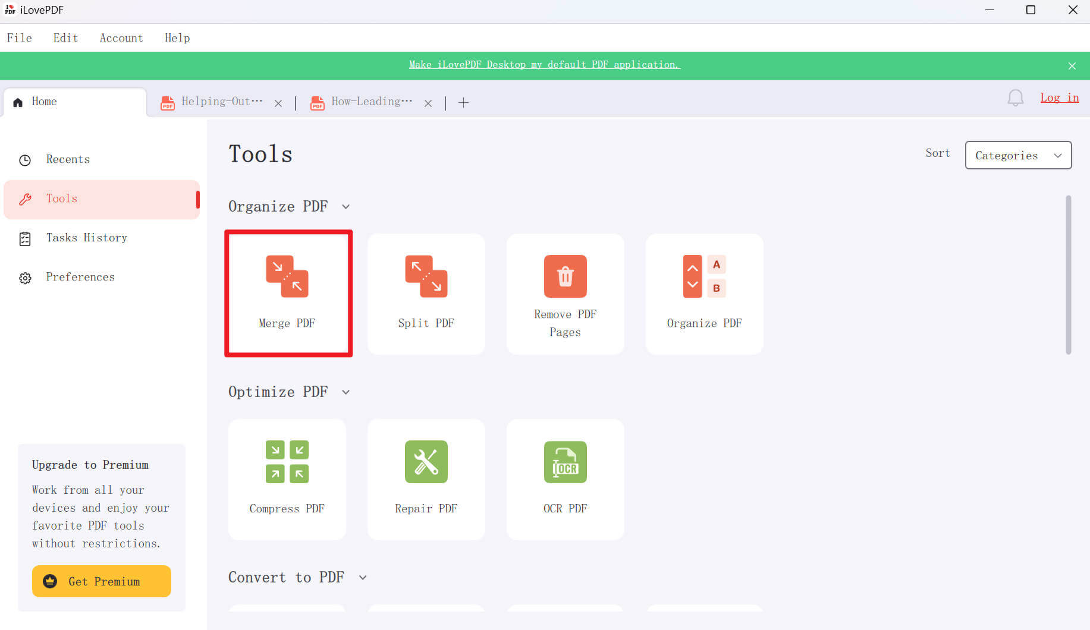Screen dimensions: 1090x630
Task: Go to Preferences settings
Action: [x=80, y=277]
